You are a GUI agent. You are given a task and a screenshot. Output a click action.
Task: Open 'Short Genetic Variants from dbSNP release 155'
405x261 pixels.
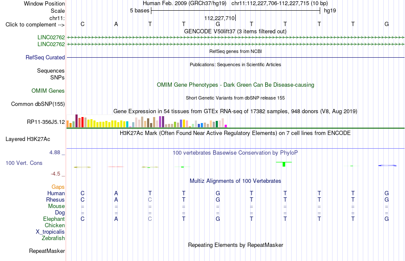pyautogui.click(x=235, y=98)
